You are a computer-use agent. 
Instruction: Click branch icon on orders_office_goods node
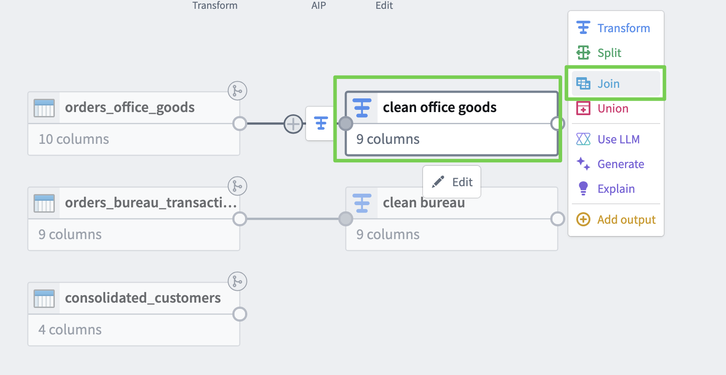point(238,91)
